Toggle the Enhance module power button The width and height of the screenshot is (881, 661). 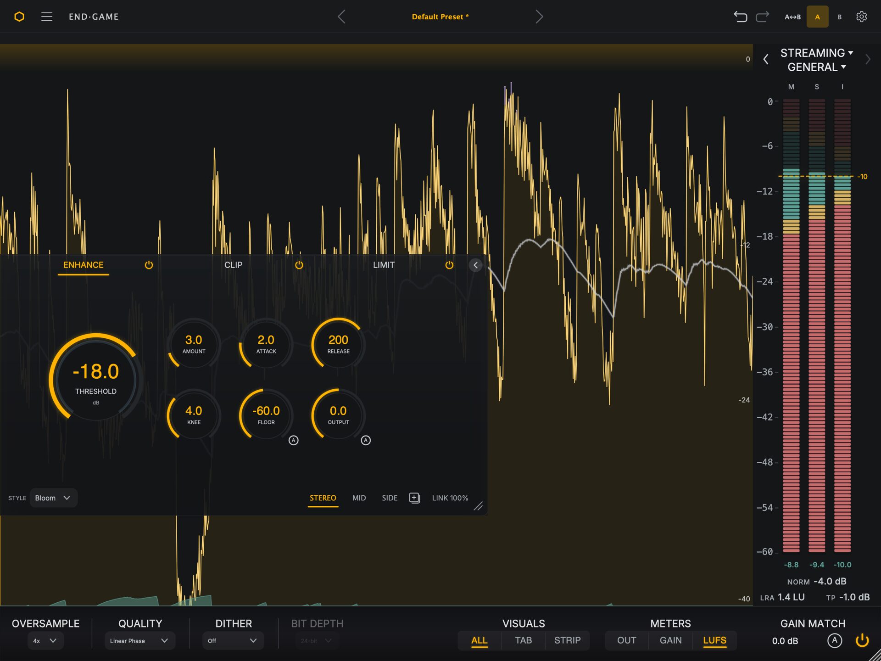[149, 265]
